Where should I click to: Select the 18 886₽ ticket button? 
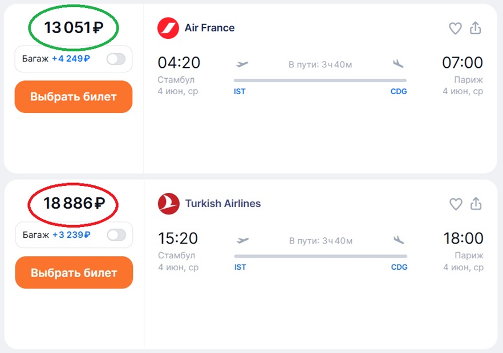coord(74,273)
